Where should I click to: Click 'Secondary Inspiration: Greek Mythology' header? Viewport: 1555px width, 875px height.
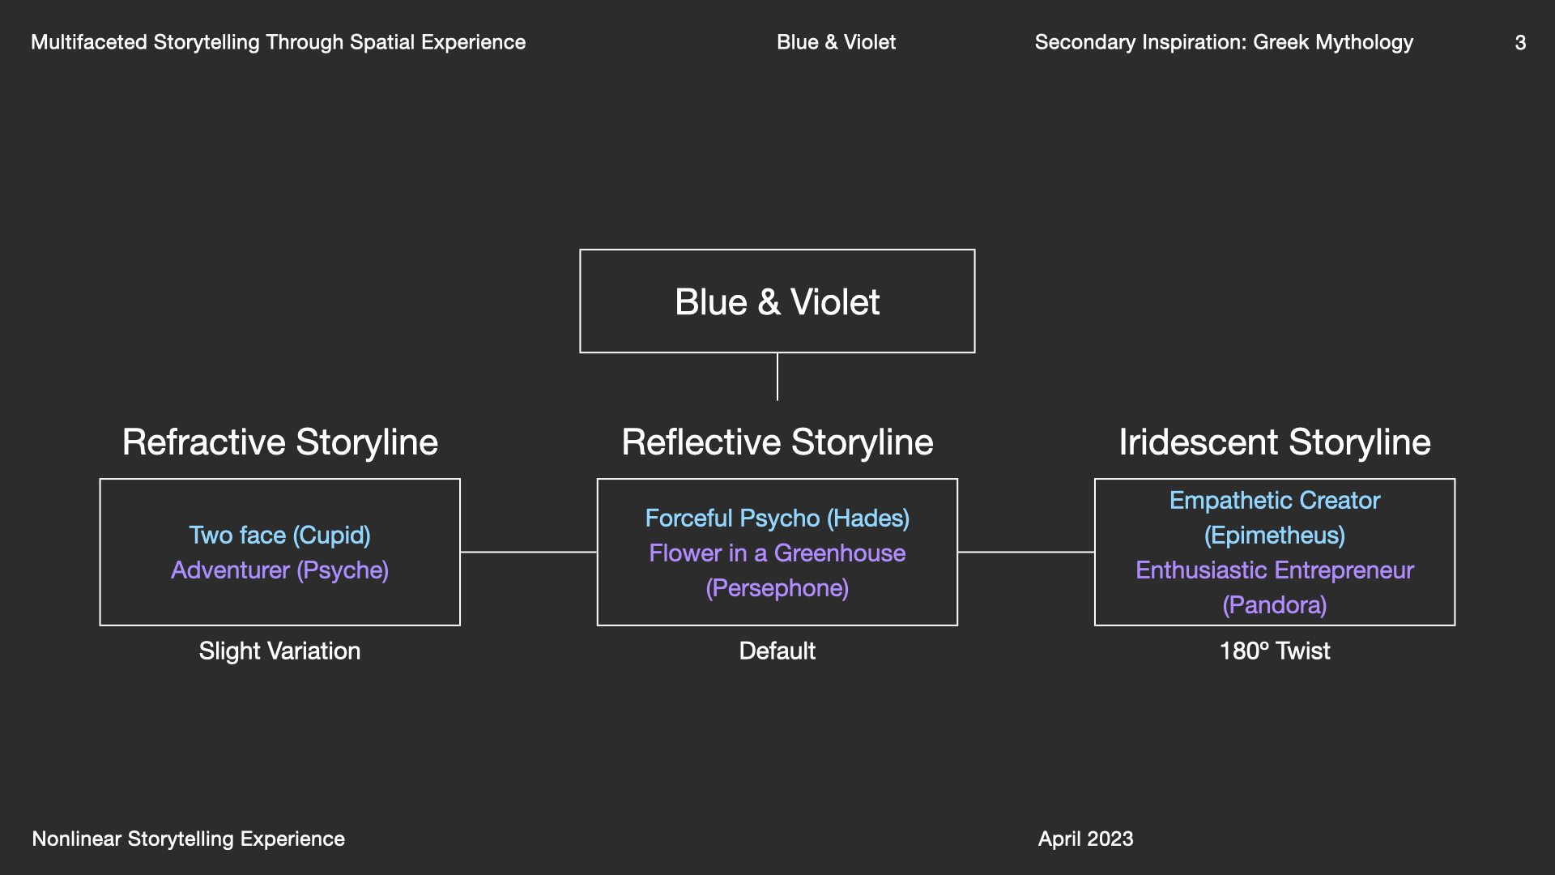click(1223, 42)
